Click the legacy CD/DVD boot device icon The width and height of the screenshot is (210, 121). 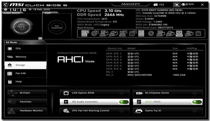point(151,33)
